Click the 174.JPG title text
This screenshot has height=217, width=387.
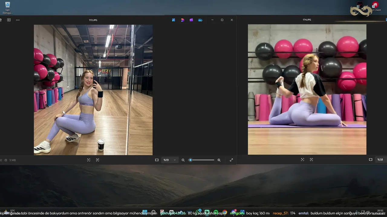pyautogui.click(x=307, y=20)
